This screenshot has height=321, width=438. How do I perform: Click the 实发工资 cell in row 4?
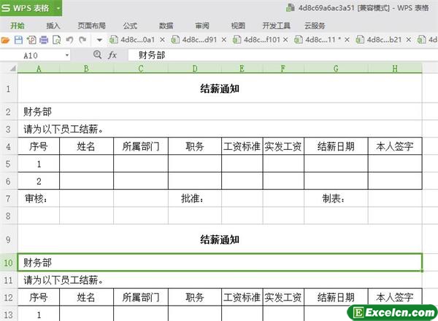pyautogui.click(x=283, y=146)
